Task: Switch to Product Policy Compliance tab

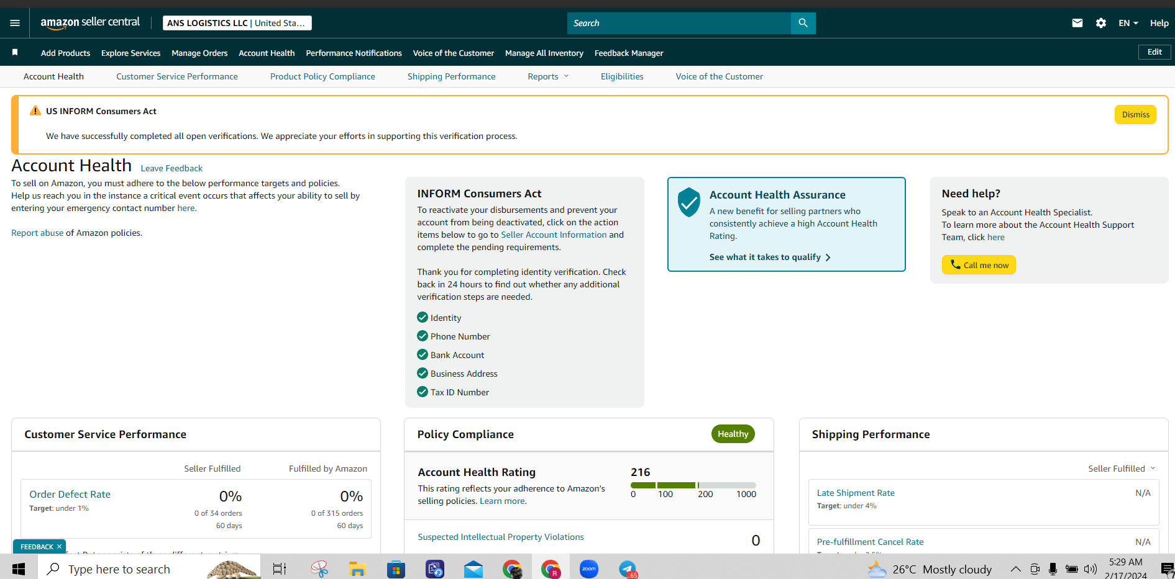Action: click(x=322, y=76)
